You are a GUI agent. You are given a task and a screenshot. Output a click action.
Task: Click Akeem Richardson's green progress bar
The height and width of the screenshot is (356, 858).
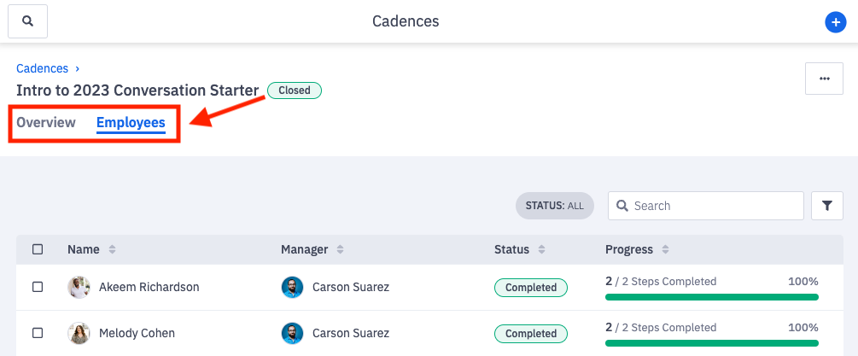(x=711, y=297)
